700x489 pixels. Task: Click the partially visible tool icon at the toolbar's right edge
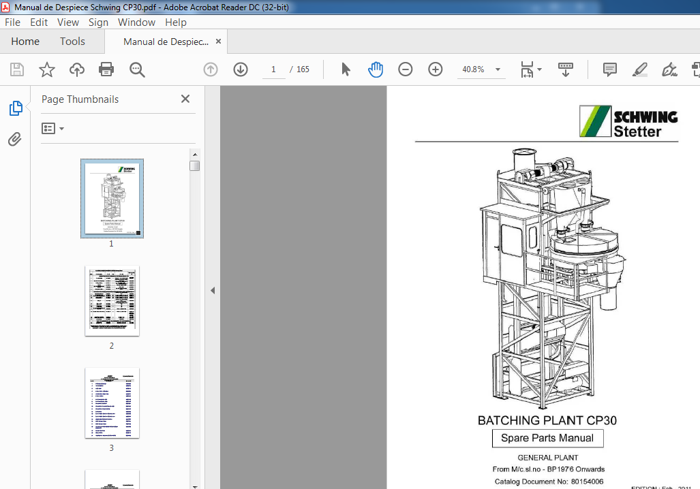coord(695,69)
